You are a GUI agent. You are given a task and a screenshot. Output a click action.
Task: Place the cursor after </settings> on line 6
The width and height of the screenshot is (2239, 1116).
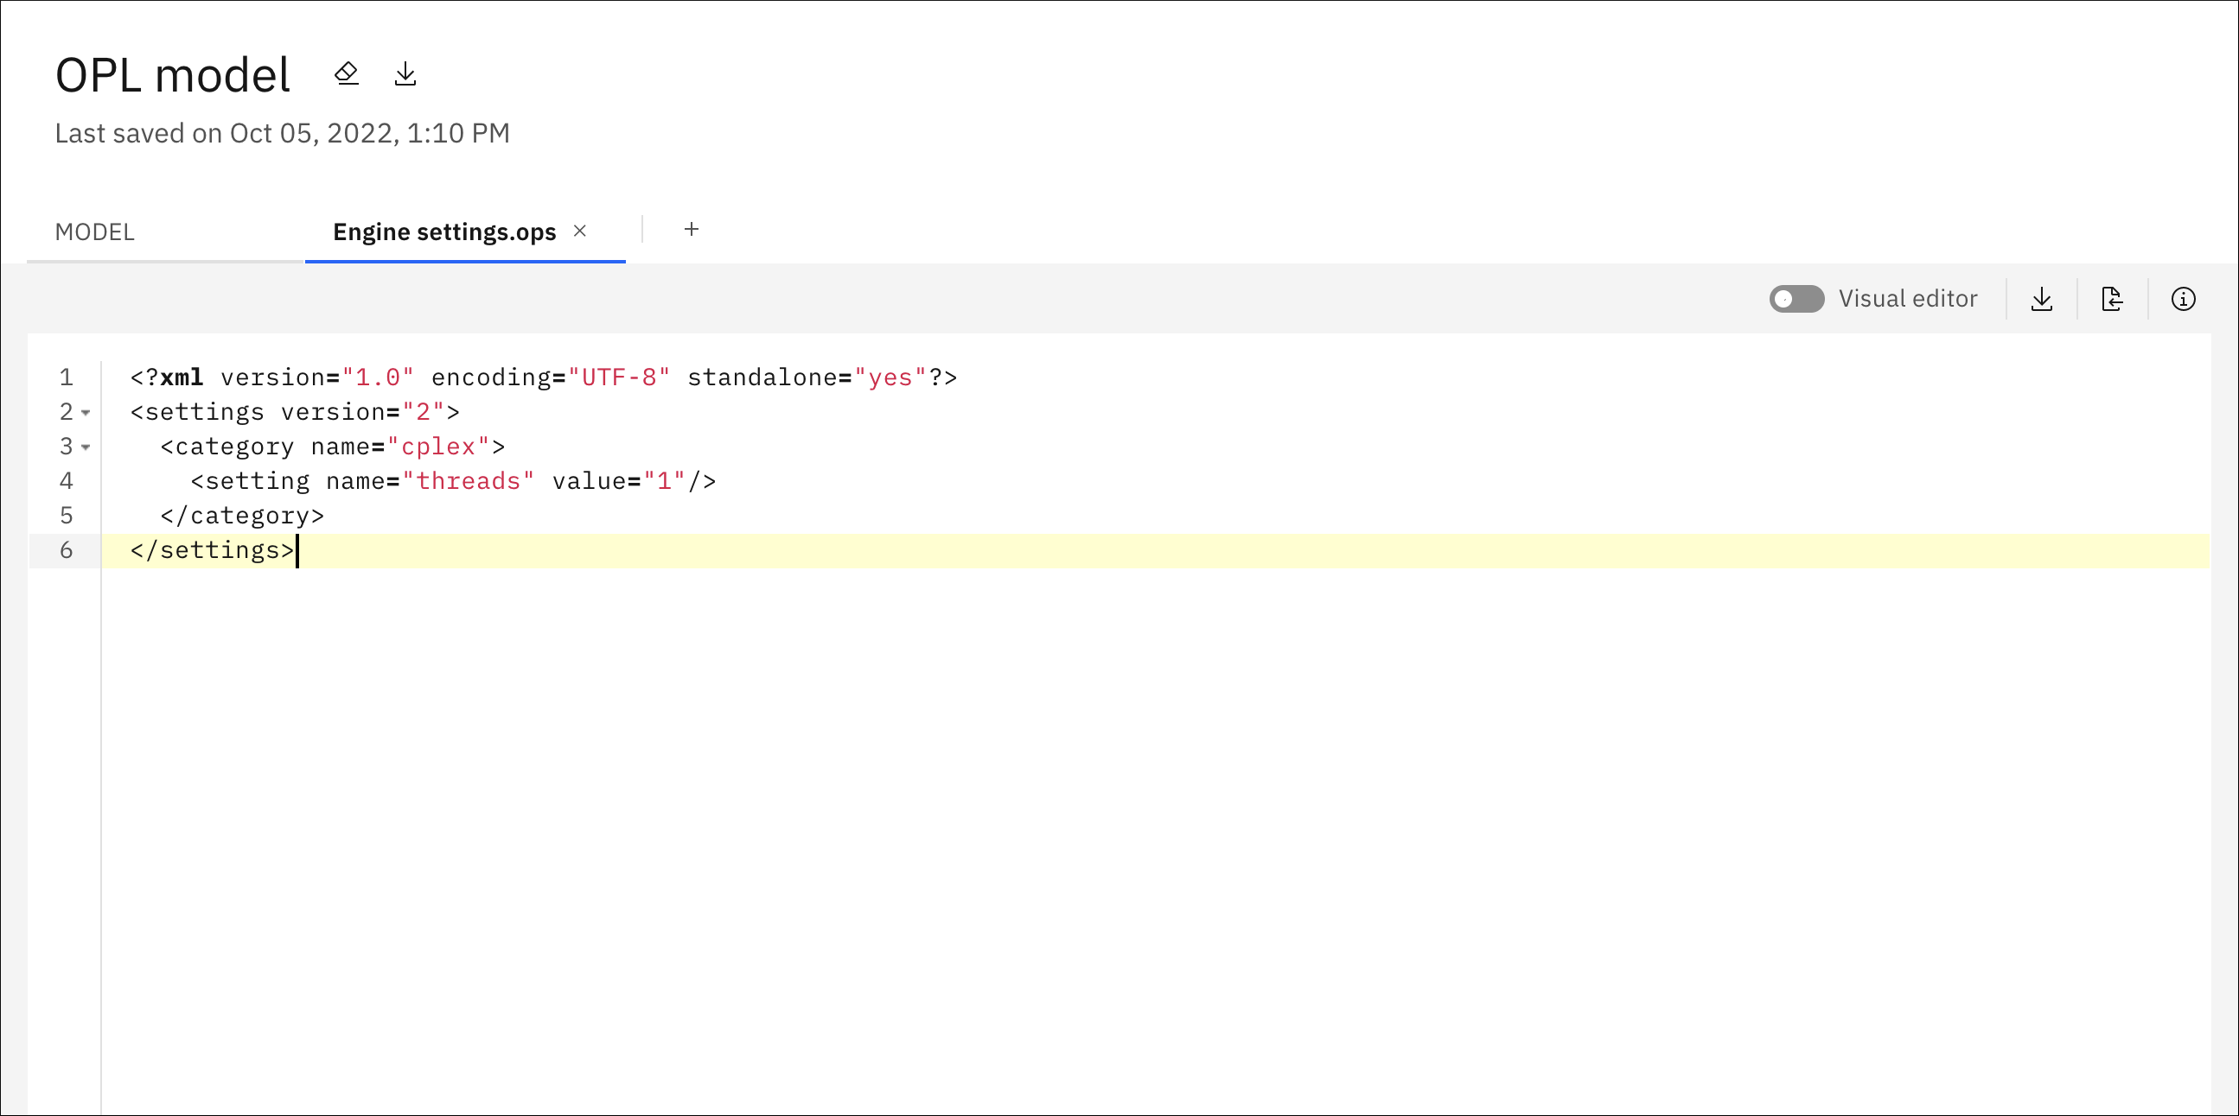[x=298, y=549]
